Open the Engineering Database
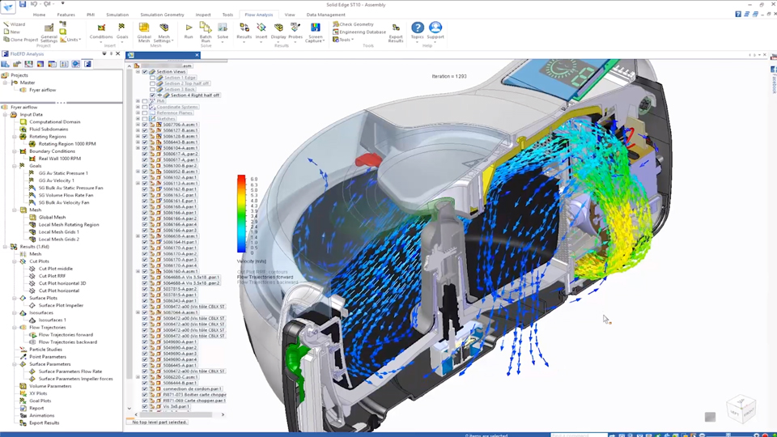Image resolution: width=777 pixels, height=437 pixels. pyautogui.click(x=359, y=32)
